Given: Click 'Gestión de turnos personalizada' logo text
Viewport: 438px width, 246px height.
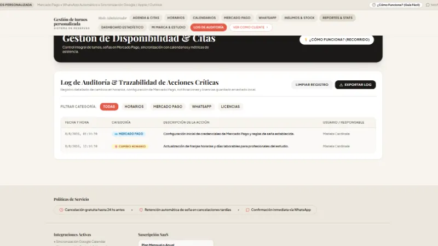Looking at the screenshot, I should pos(71,22).
